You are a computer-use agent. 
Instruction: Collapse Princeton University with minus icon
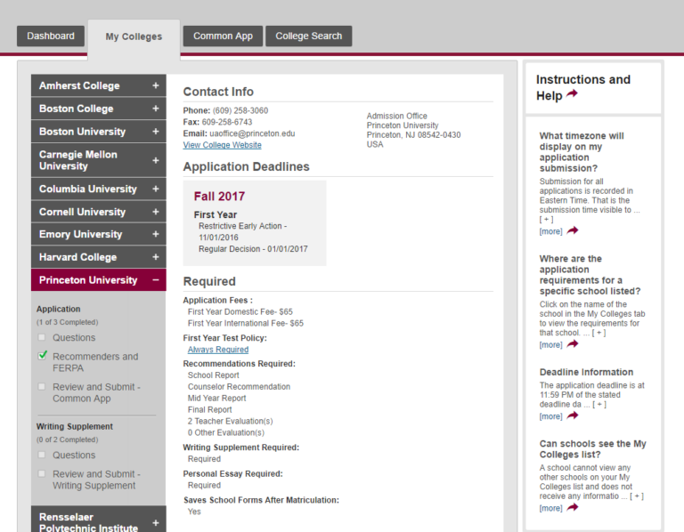(155, 280)
